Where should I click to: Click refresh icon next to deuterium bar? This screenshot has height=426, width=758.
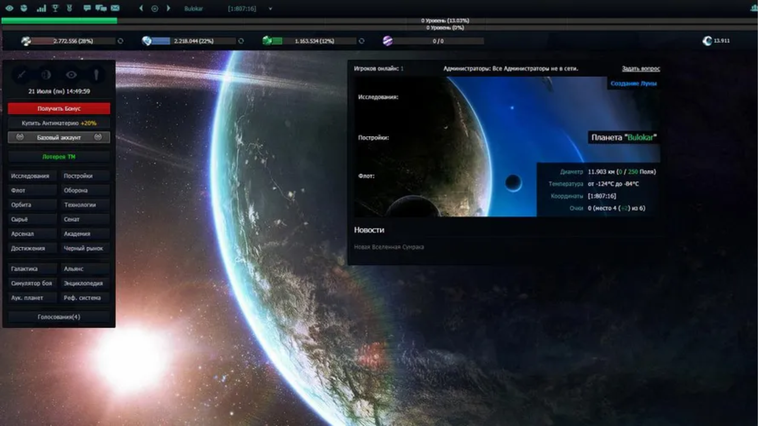361,41
